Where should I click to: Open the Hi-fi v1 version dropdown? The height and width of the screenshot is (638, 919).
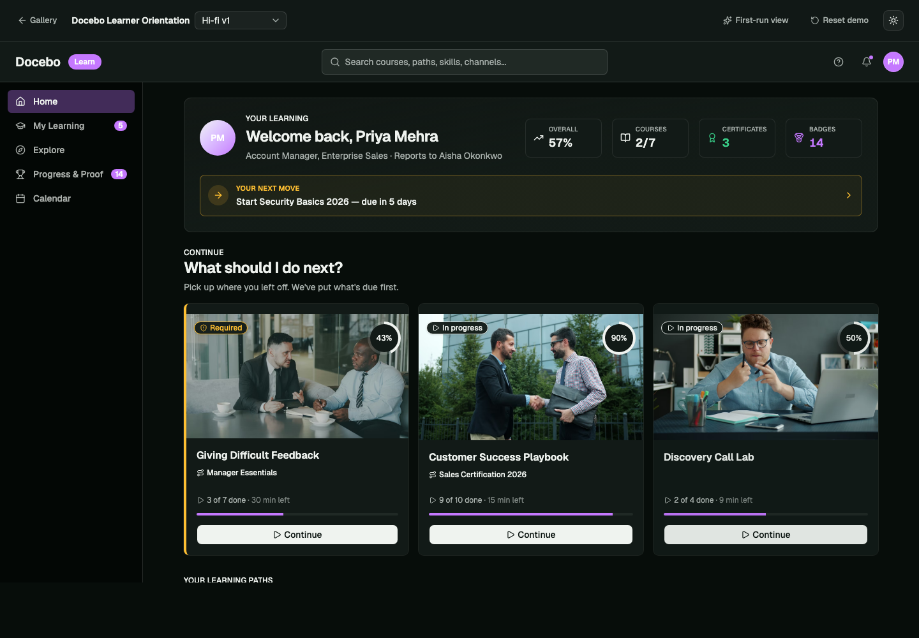pos(241,20)
